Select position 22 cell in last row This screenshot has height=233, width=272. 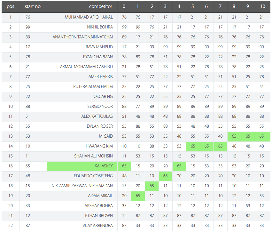point(11,226)
